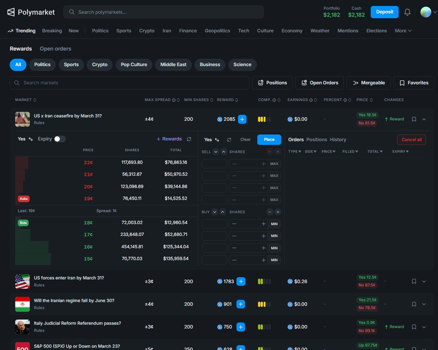Image resolution: width=438 pixels, height=350 pixels.
Task: Collapse the US x Iran ceasefire row
Action: pos(424,119)
